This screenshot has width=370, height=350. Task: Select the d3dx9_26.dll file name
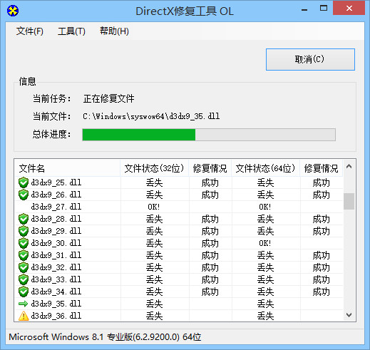(56, 195)
